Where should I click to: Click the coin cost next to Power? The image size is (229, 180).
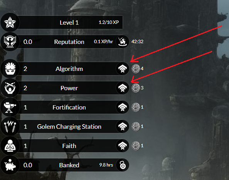pos(137,88)
